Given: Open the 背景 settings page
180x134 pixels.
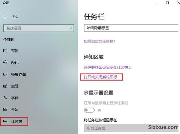Looking at the screenshot, I should click(x=15, y=51).
